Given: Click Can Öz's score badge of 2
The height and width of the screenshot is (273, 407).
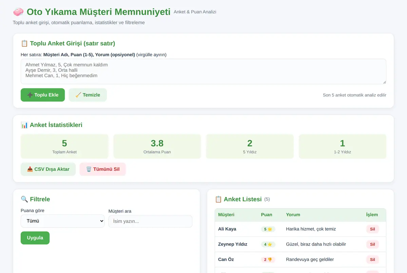Looking at the screenshot, I should [x=268, y=259].
